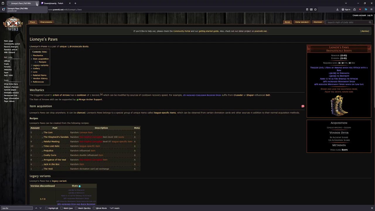This screenshot has width=375, height=211.
Task: Enable Match Diacritics checkbox
Action: (76, 208)
